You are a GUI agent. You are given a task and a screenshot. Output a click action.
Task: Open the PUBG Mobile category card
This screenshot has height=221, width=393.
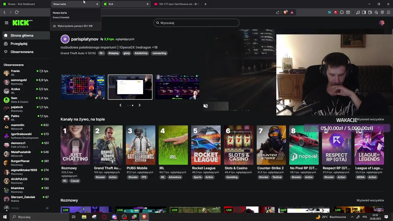point(141,145)
